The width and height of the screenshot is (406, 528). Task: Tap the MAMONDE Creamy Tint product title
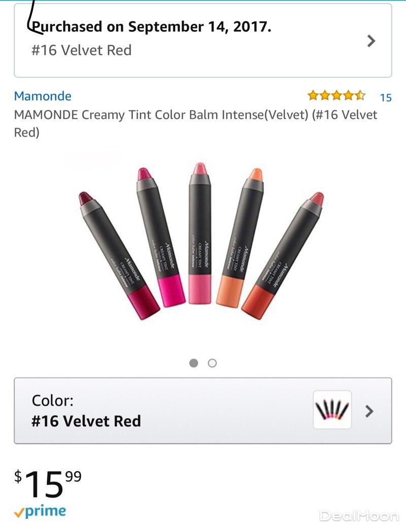(195, 123)
